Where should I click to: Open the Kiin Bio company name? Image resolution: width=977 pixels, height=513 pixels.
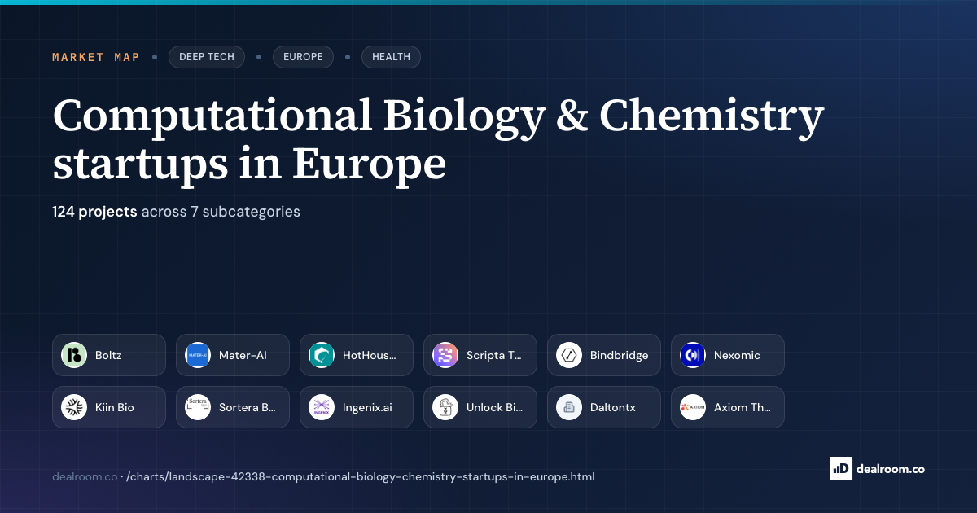(x=115, y=407)
